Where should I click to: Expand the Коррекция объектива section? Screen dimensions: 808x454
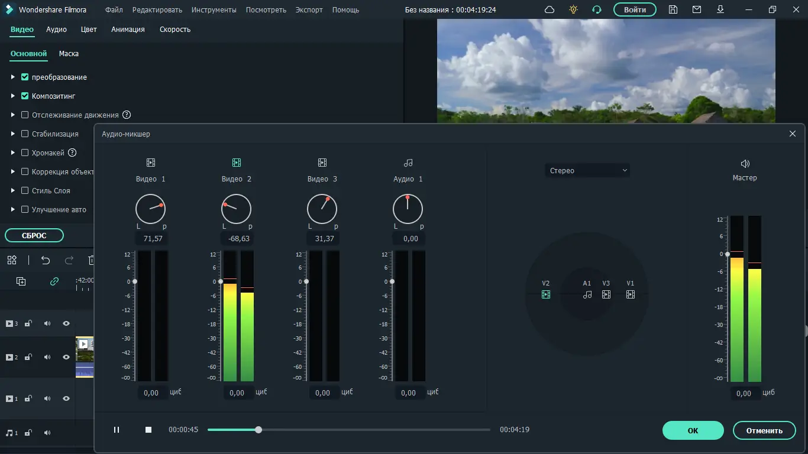pyautogui.click(x=13, y=171)
